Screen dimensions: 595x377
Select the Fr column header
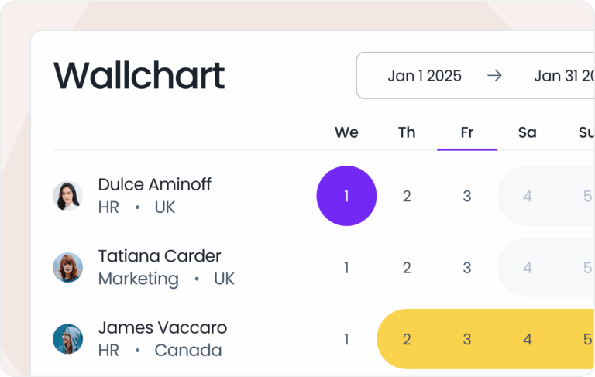[x=467, y=132]
